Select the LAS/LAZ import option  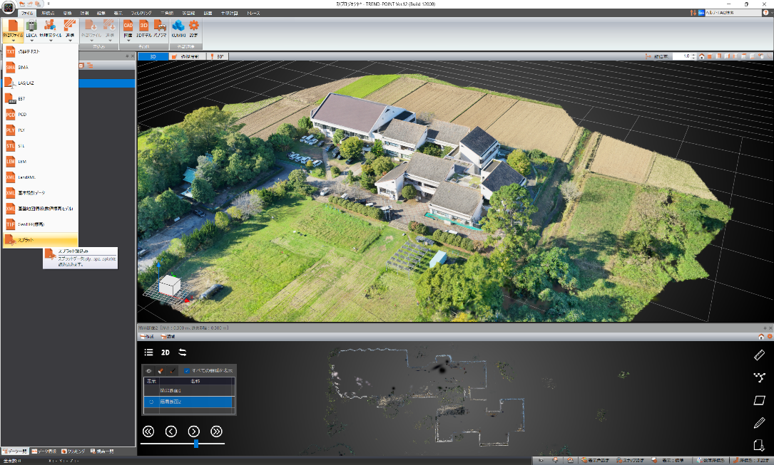29,83
